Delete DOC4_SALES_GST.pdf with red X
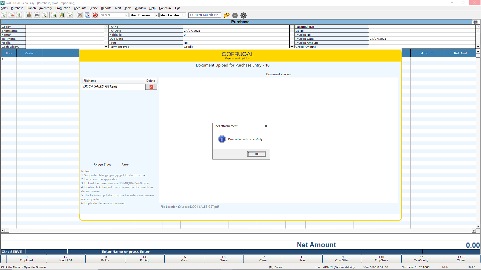The height and width of the screenshot is (270, 481). 151,87
